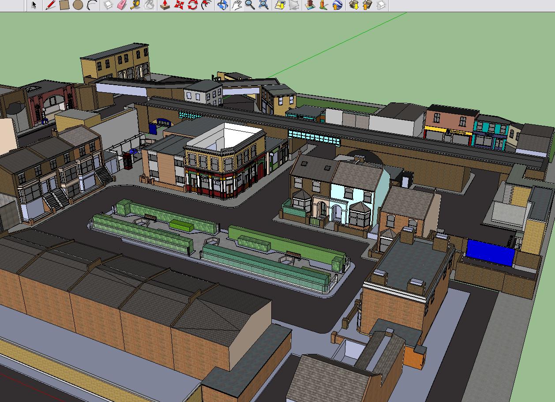The width and height of the screenshot is (555, 402).
Task: Open Get Models from 3D Warehouse
Action: (354, 5)
